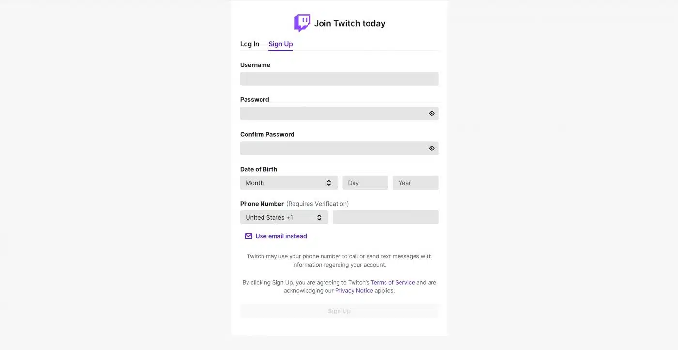Click the country code selector's chevron arrows

[320, 217]
